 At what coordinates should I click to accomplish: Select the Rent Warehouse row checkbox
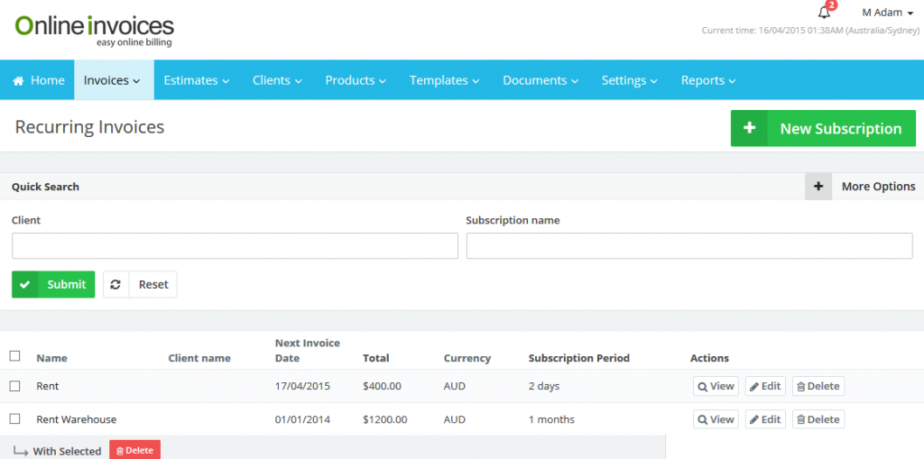pos(14,419)
